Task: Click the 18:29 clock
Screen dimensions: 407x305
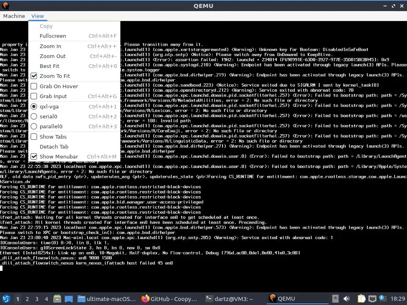Action: pos(397,299)
